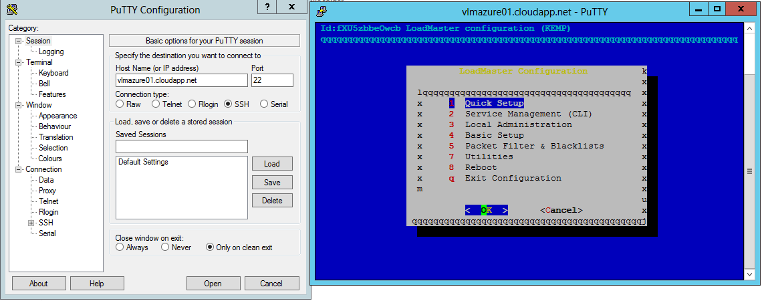Open the Rlogin settings category in tree
Image resolution: width=762 pixels, height=301 pixels.
coord(49,212)
